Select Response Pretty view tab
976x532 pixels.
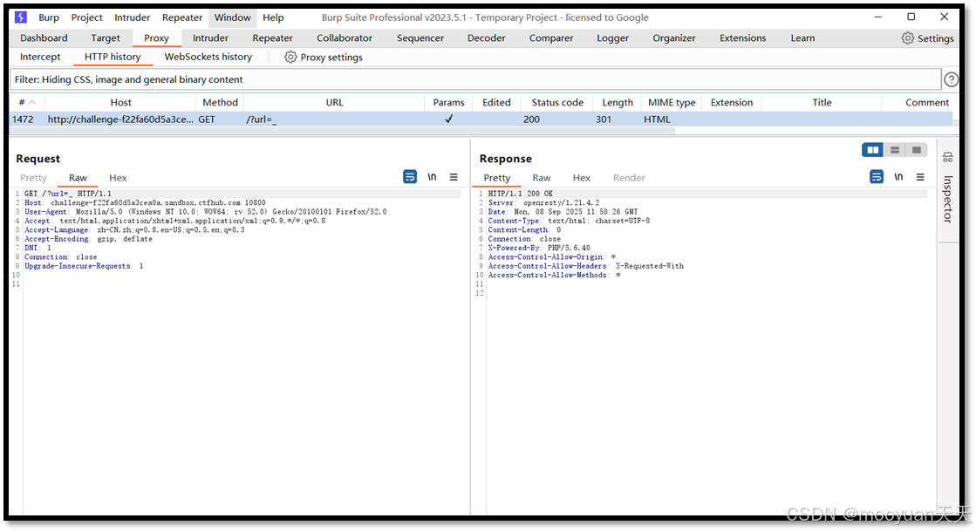pos(496,177)
